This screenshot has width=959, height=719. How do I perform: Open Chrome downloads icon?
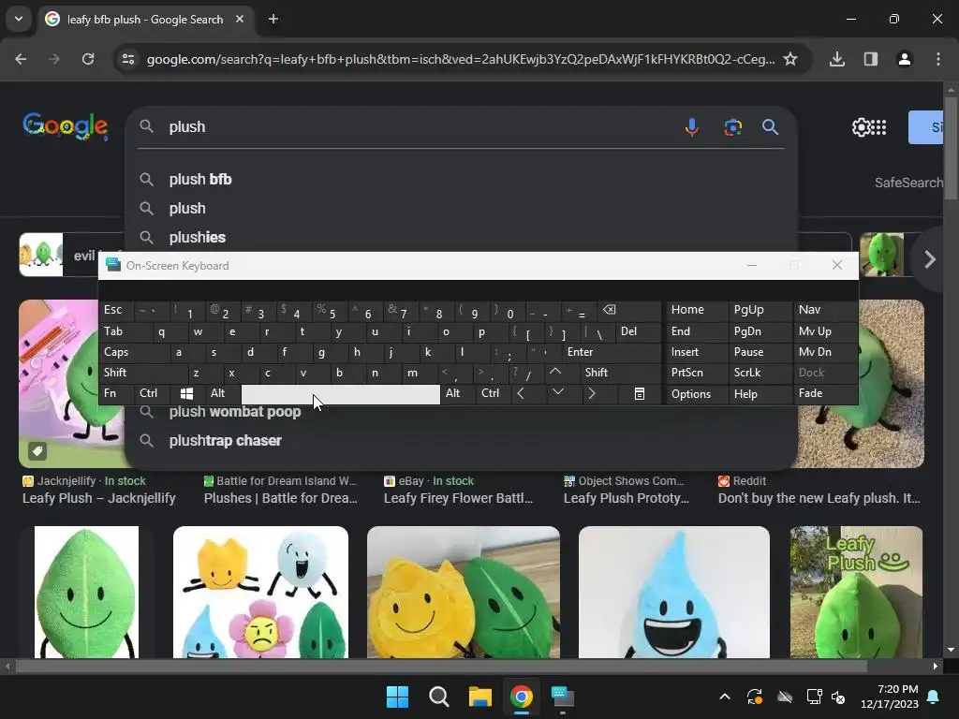(x=837, y=59)
